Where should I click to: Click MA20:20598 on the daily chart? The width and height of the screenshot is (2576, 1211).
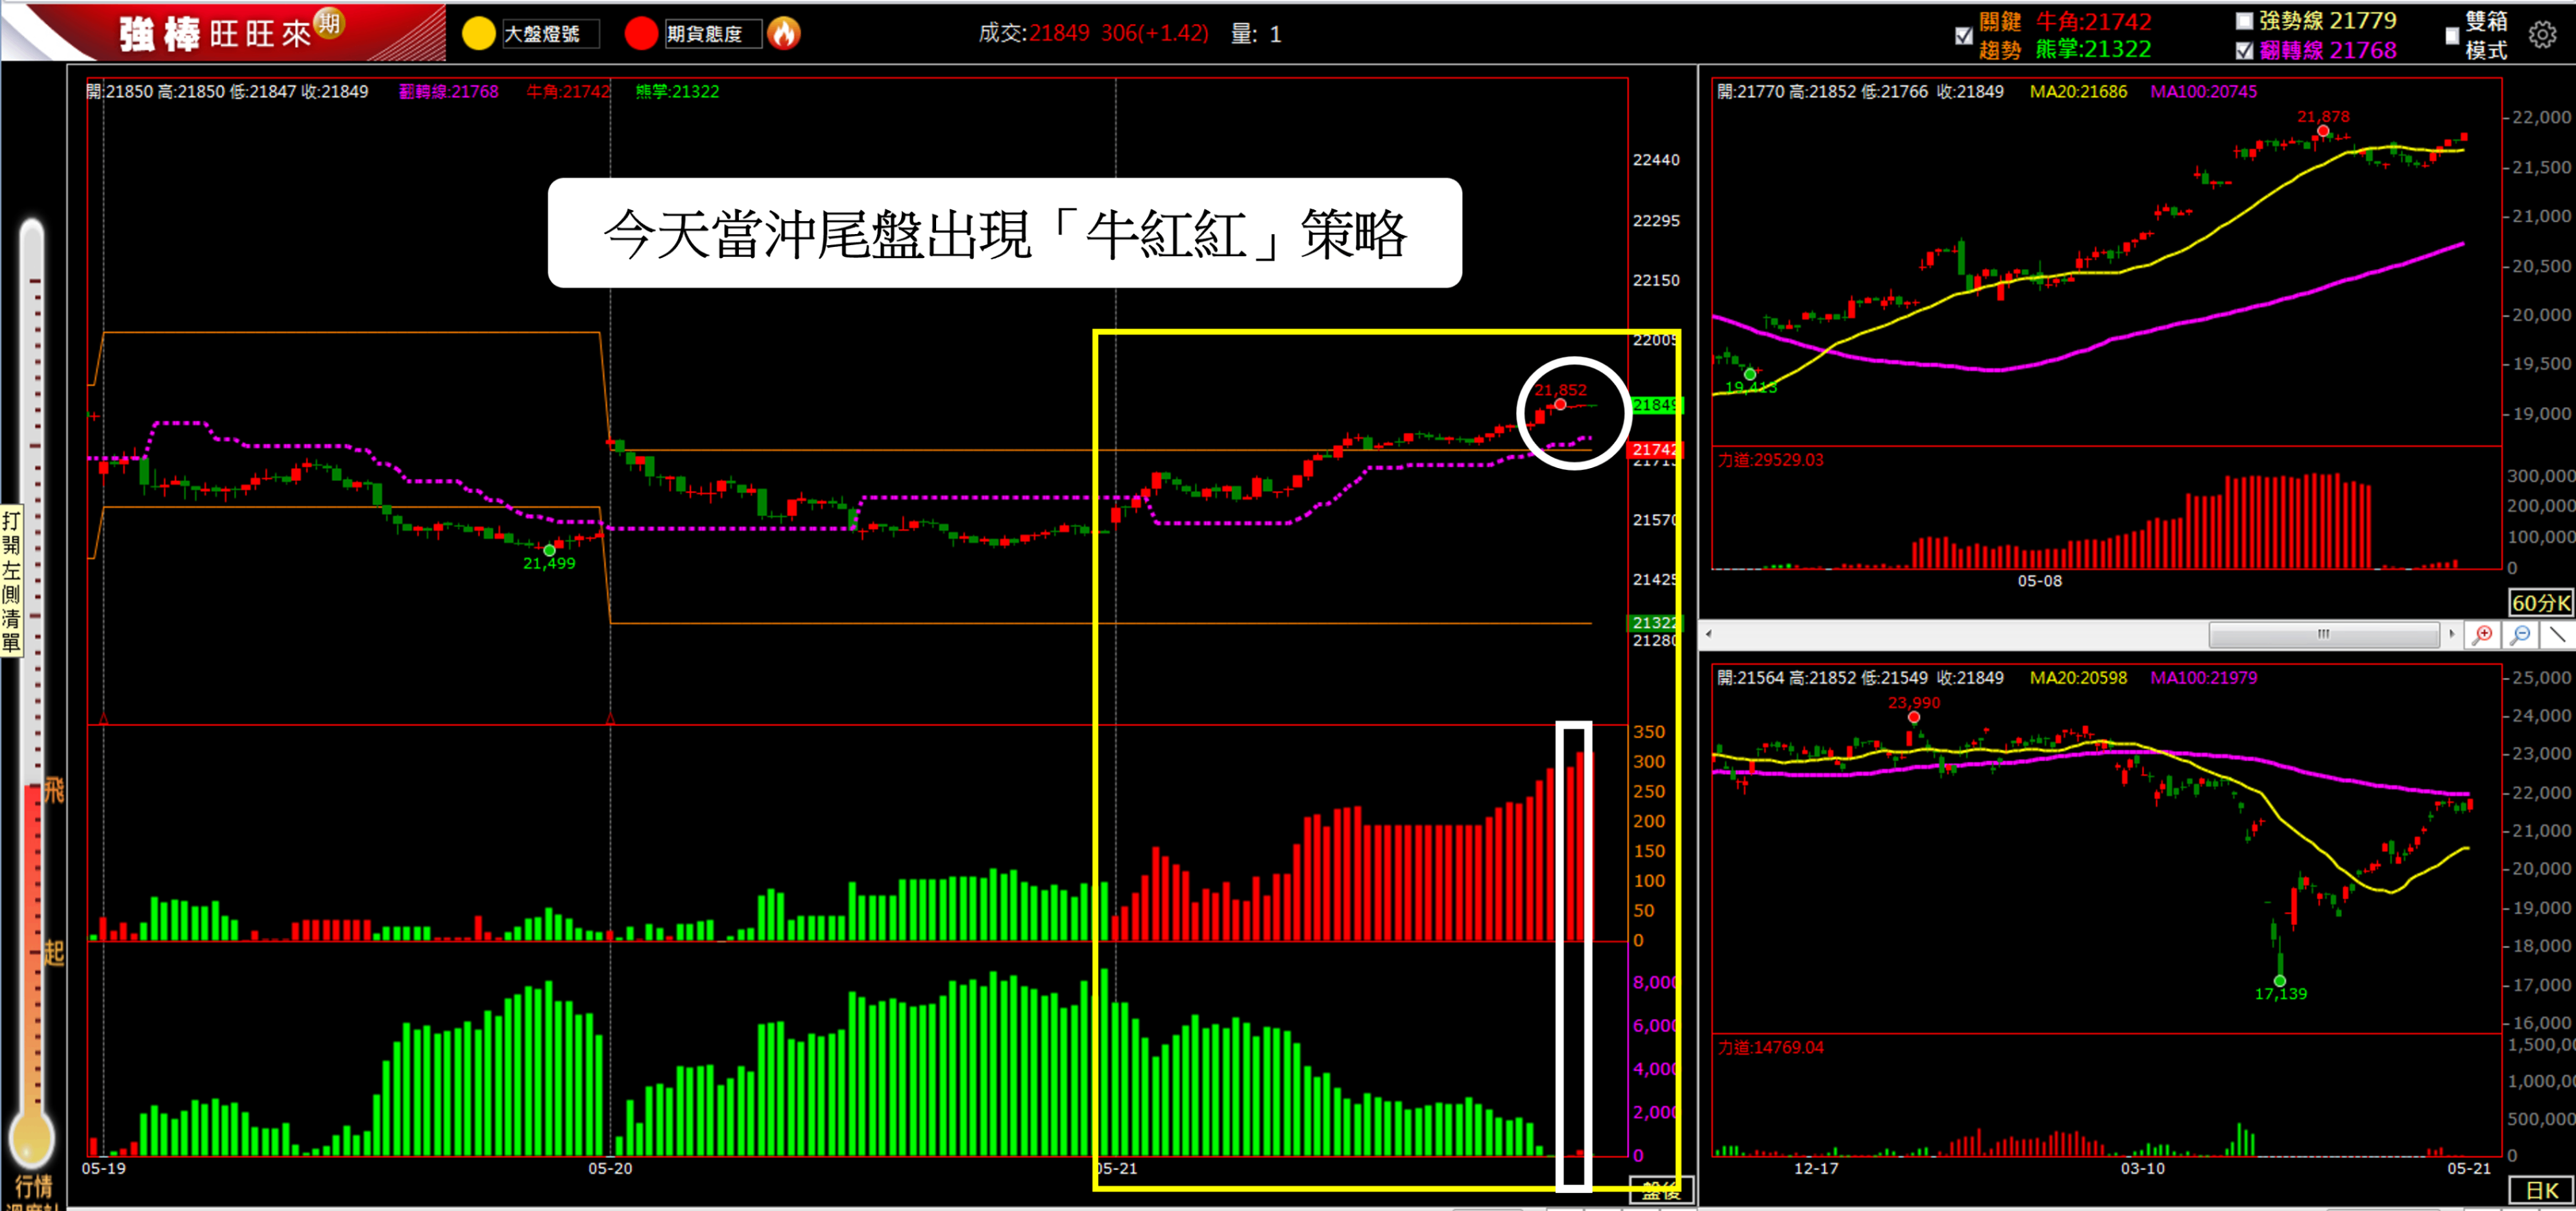[x=2078, y=679]
